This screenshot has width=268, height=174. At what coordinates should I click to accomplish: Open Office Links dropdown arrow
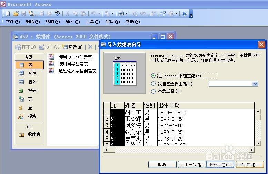click(x=113, y=13)
